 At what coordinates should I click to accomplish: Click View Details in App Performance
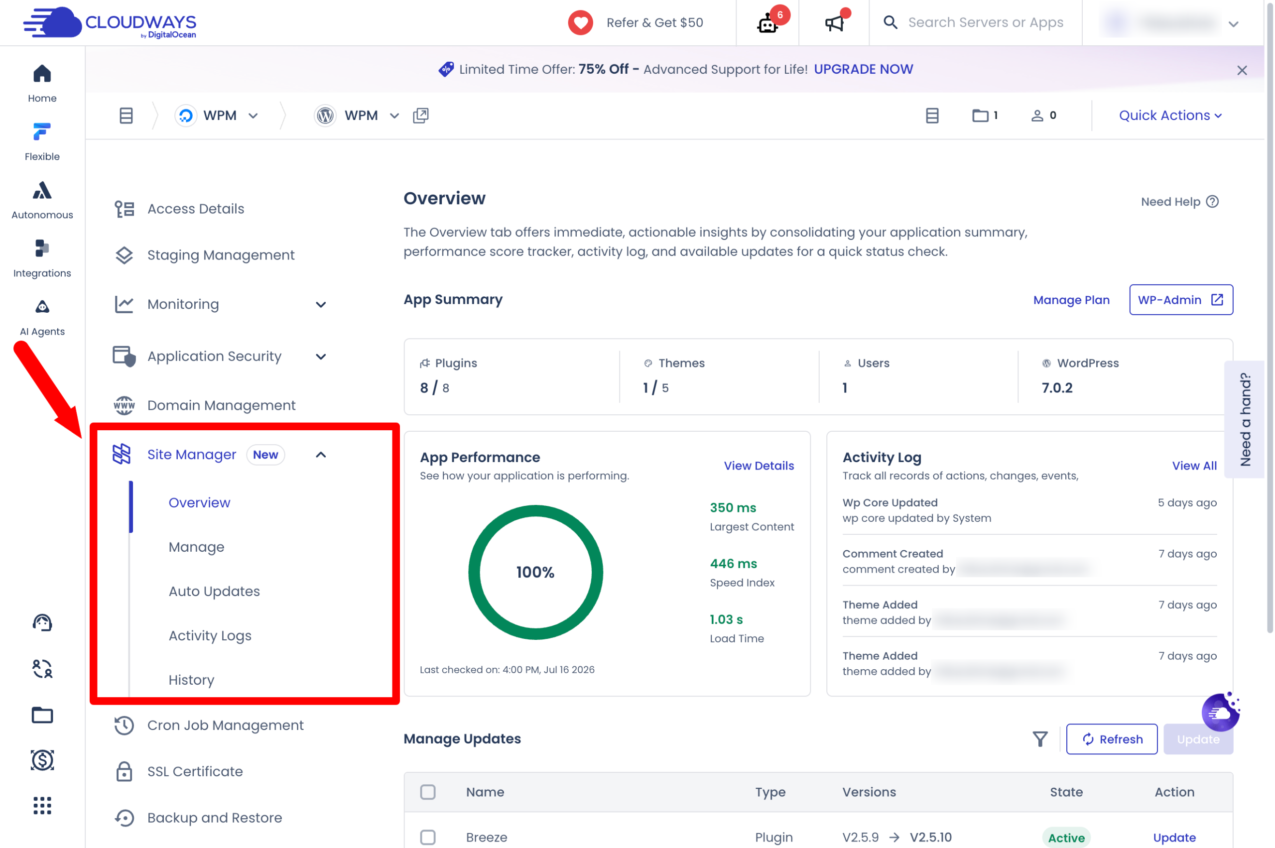pyautogui.click(x=759, y=466)
